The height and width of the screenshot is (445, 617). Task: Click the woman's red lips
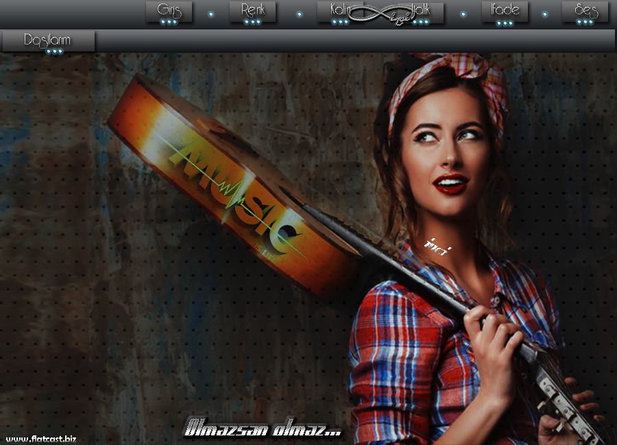(x=451, y=183)
